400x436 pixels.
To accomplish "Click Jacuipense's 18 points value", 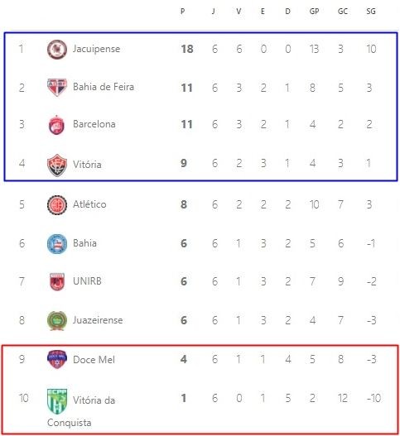I will coord(187,49).
